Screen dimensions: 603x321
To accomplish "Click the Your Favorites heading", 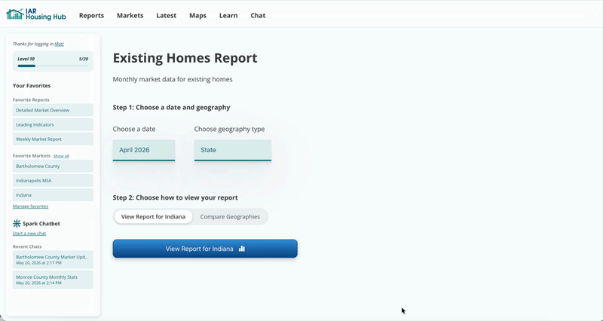I will tap(32, 86).
